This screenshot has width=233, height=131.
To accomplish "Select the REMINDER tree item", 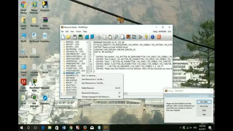I will (x=73, y=73).
